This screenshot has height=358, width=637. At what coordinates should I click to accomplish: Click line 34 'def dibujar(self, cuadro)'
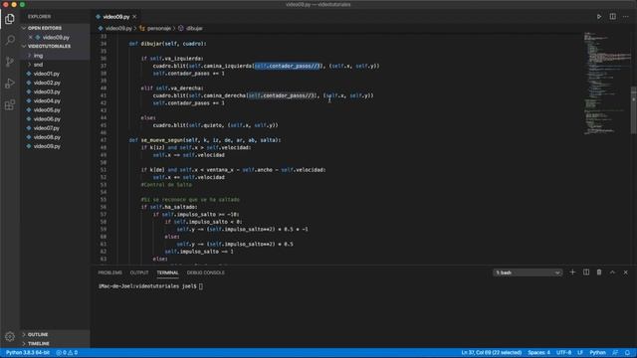(167, 44)
